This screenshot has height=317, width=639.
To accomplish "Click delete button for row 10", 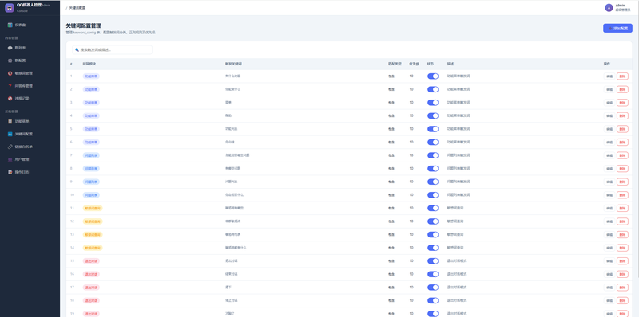I will click(622, 195).
